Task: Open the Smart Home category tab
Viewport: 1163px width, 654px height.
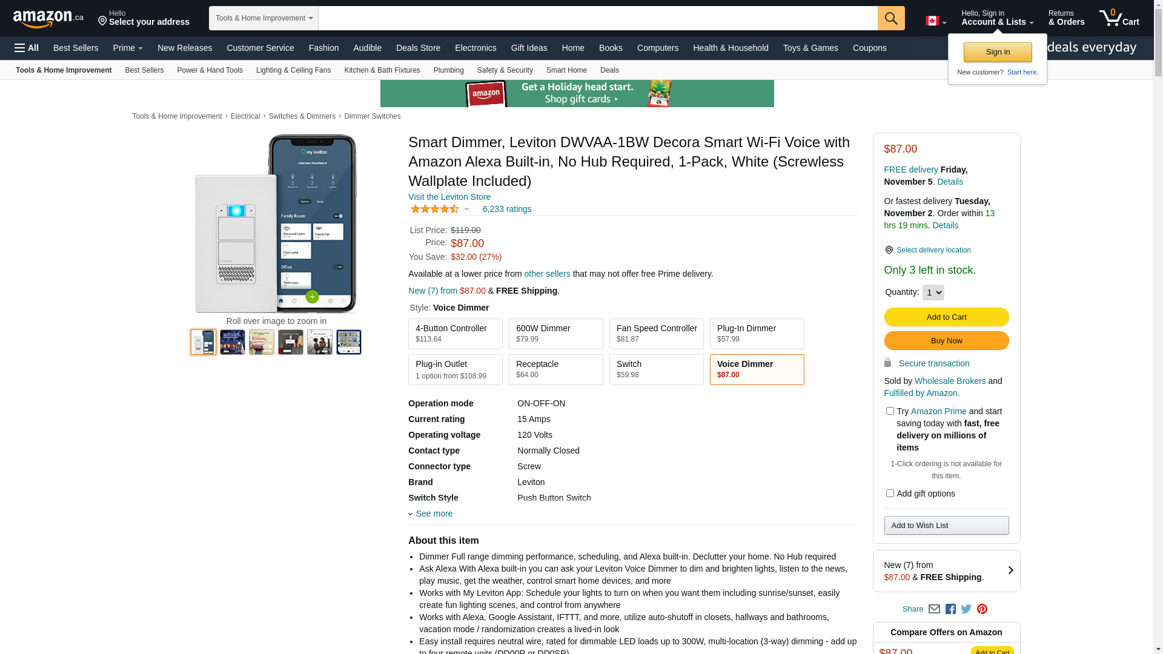Action: 566,70
